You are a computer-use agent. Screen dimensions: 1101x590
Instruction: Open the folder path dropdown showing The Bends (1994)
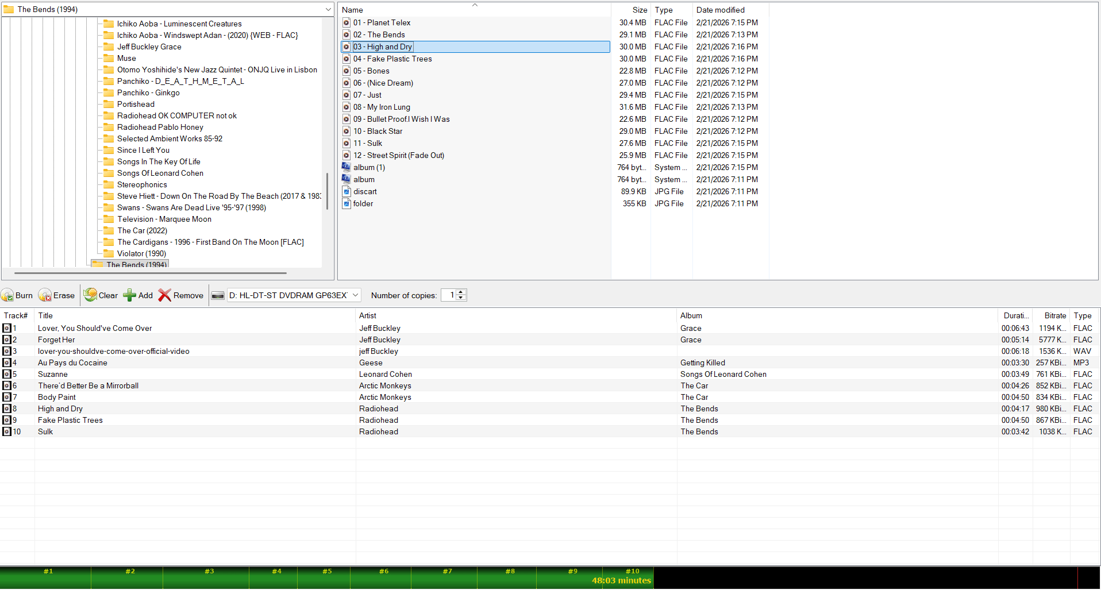tap(328, 9)
